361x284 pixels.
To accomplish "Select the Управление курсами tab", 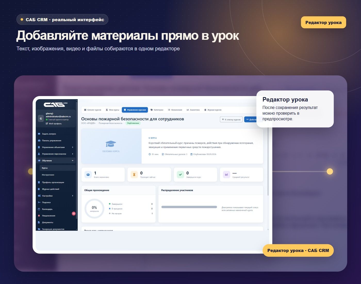I will pyautogui.click(x=135, y=110).
